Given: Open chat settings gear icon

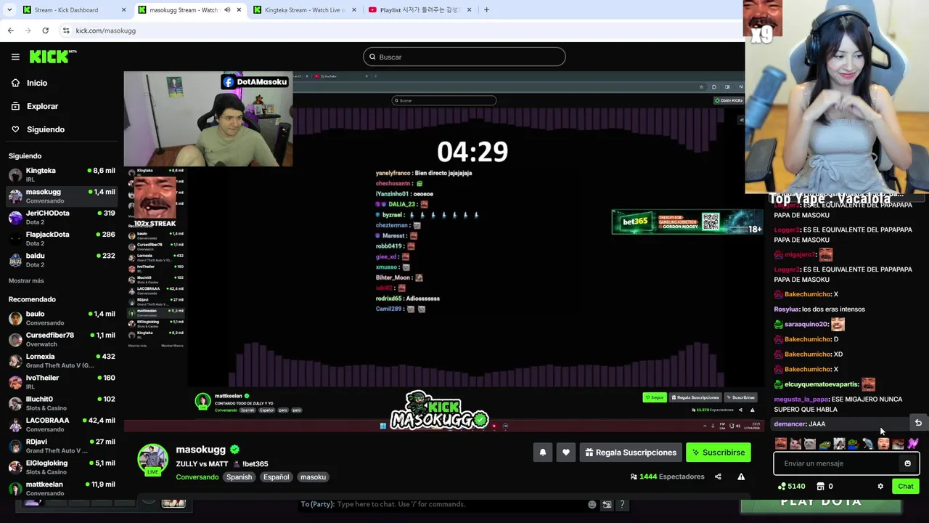Looking at the screenshot, I should (x=880, y=487).
